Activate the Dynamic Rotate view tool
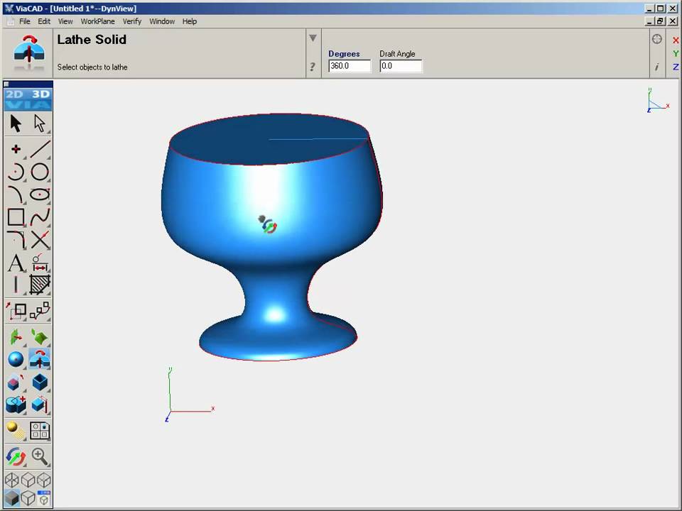 [16, 456]
